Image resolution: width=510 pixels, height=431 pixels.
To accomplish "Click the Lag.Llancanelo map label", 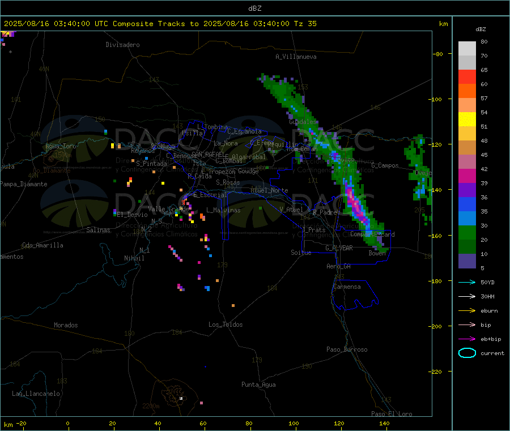I will pyautogui.click(x=36, y=394).
